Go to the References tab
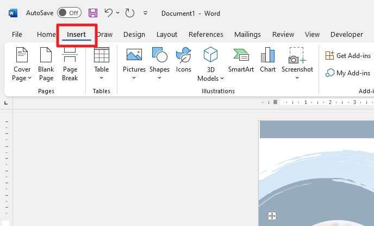 point(206,35)
